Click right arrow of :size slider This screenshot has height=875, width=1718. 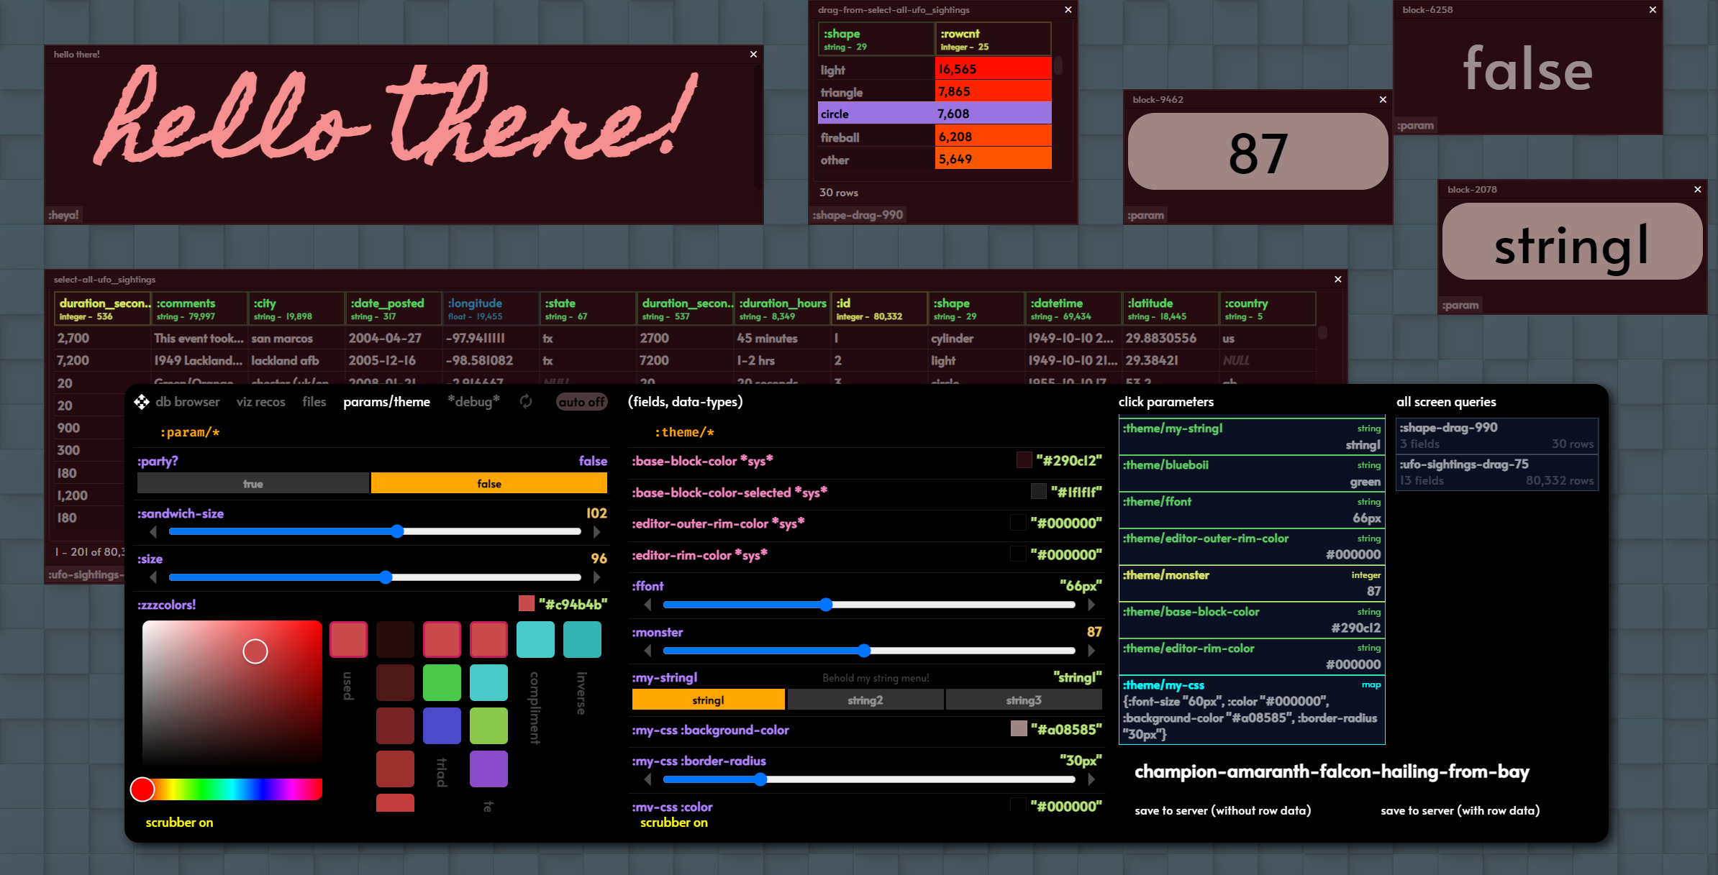[596, 577]
